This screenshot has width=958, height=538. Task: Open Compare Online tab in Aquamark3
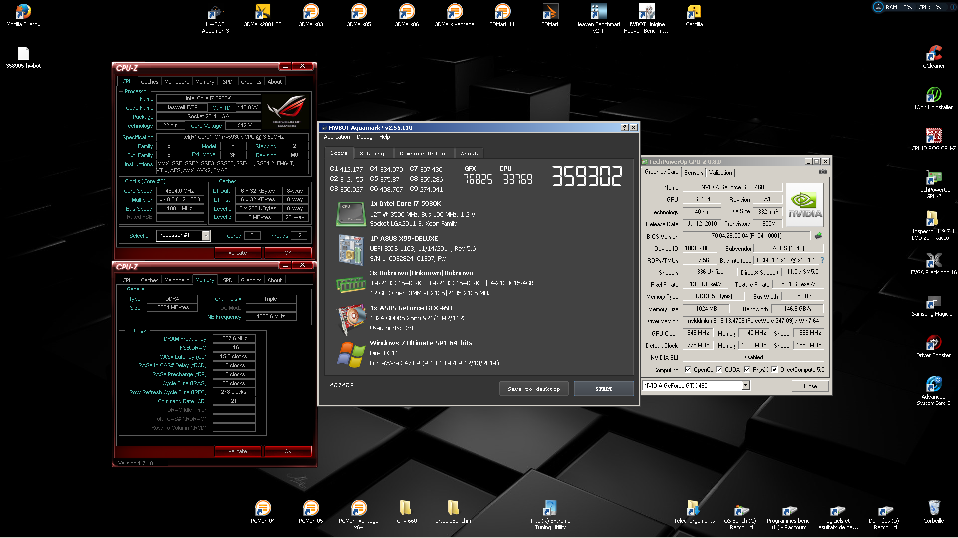pos(424,153)
